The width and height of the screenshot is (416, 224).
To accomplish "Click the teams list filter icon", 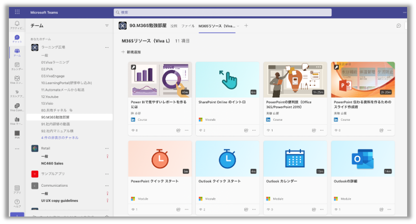I will [x=107, y=25].
